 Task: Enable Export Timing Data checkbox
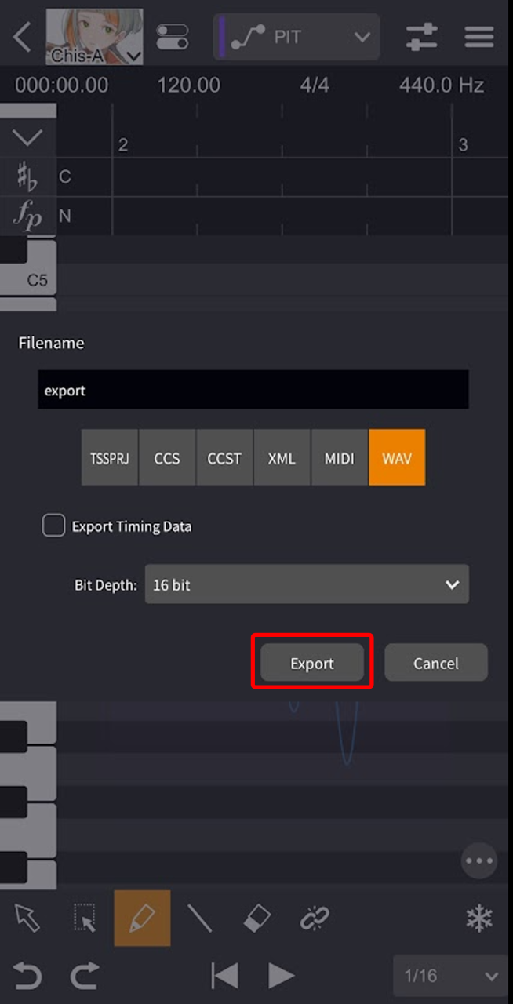(x=53, y=526)
